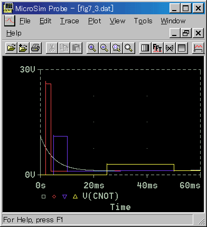Open the Tools menu
The image size is (207, 227).
[143, 21]
